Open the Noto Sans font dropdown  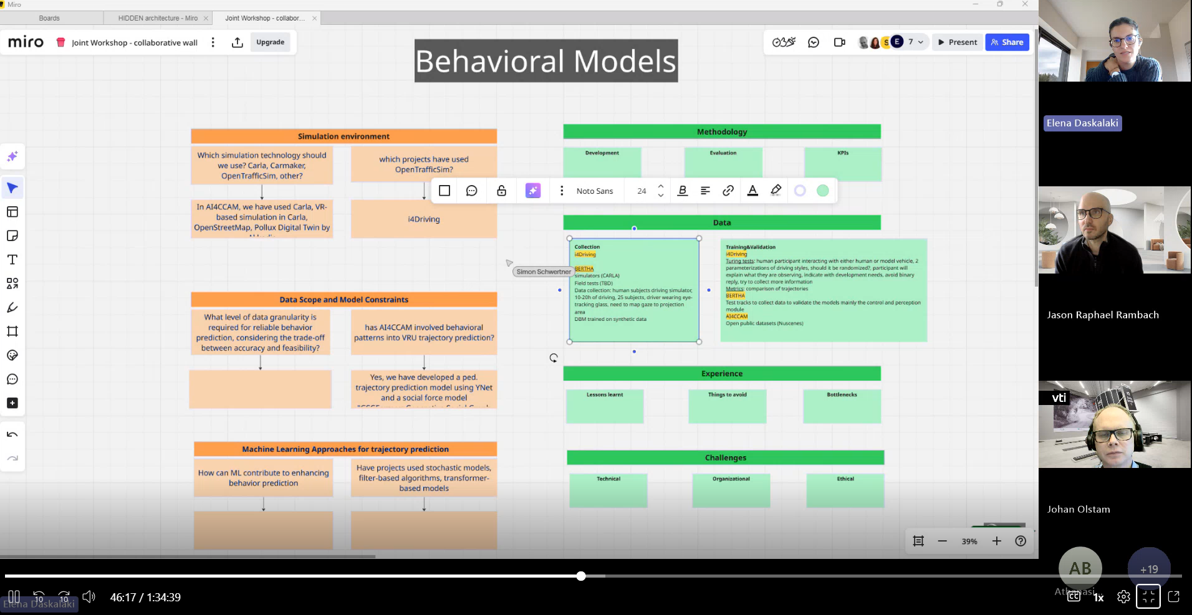(x=595, y=191)
